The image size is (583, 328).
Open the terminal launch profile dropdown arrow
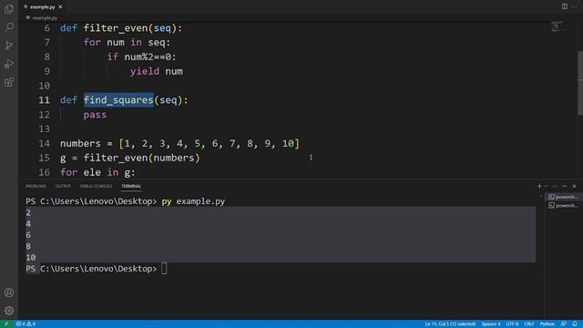[x=546, y=186]
